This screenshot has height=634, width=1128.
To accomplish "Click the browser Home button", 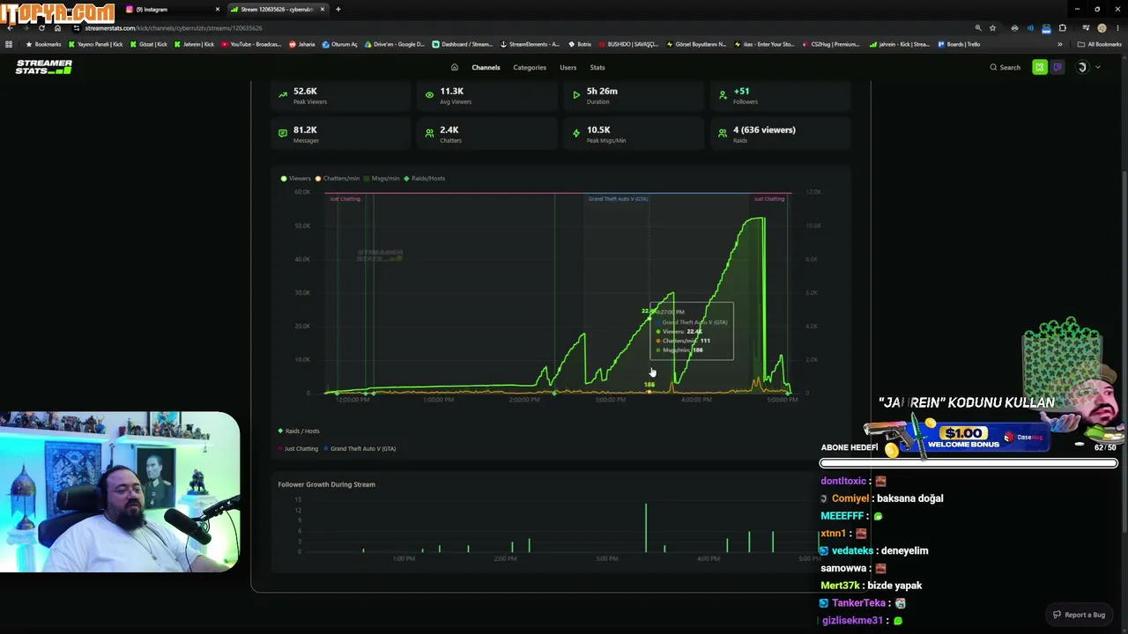I will coord(57,28).
